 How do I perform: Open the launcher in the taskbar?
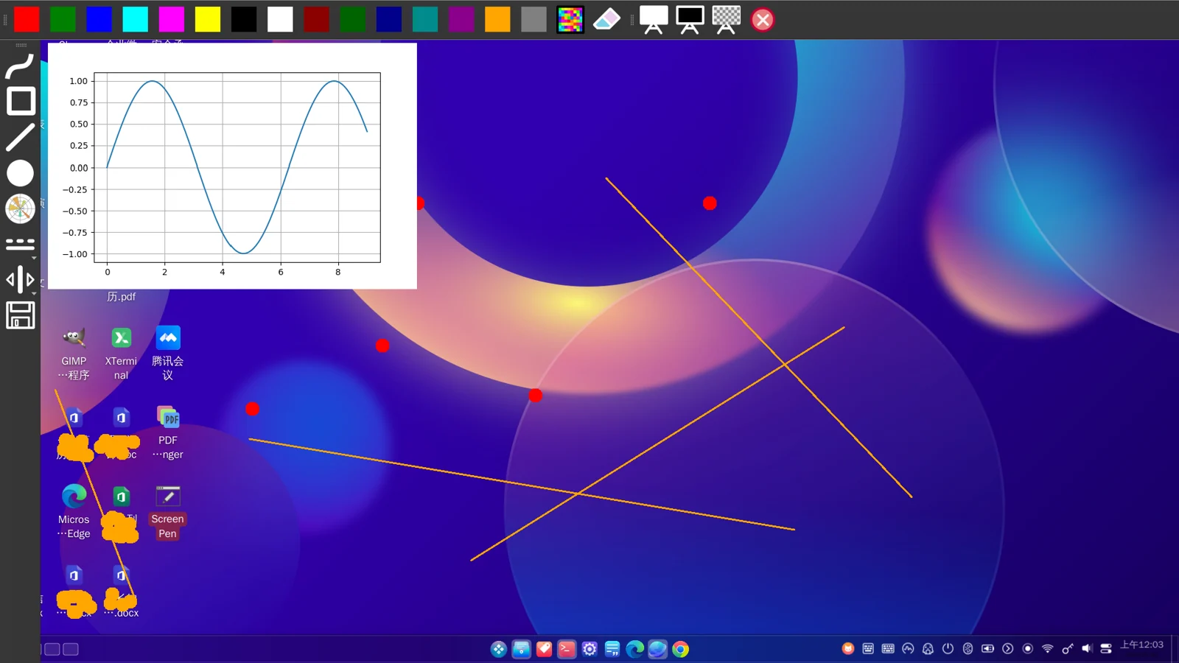pos(499,649)
